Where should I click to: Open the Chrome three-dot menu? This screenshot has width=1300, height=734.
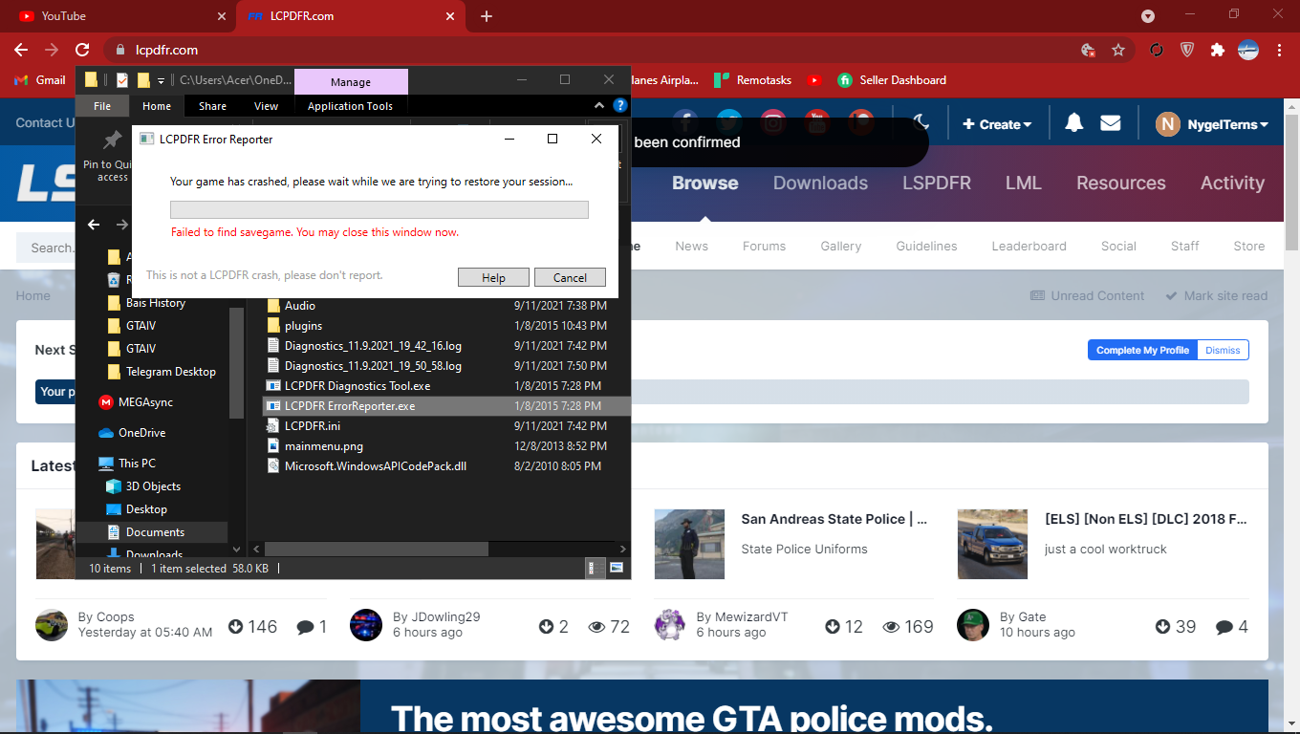click(x=1280, y=50)
